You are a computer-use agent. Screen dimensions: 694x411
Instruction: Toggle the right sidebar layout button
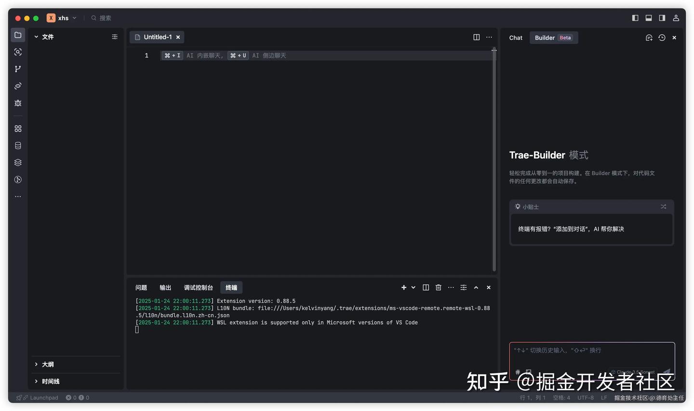[662, 18]
